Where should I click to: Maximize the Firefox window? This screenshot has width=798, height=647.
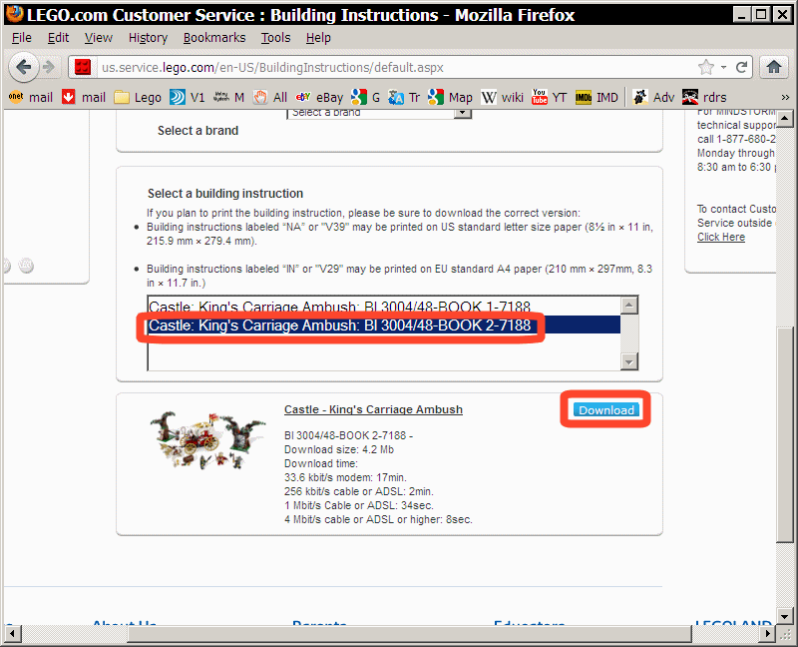(761, 14)
